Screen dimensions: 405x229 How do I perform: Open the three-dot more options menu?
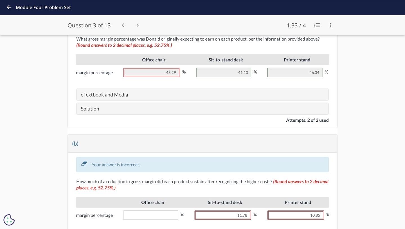pos(330,25)
